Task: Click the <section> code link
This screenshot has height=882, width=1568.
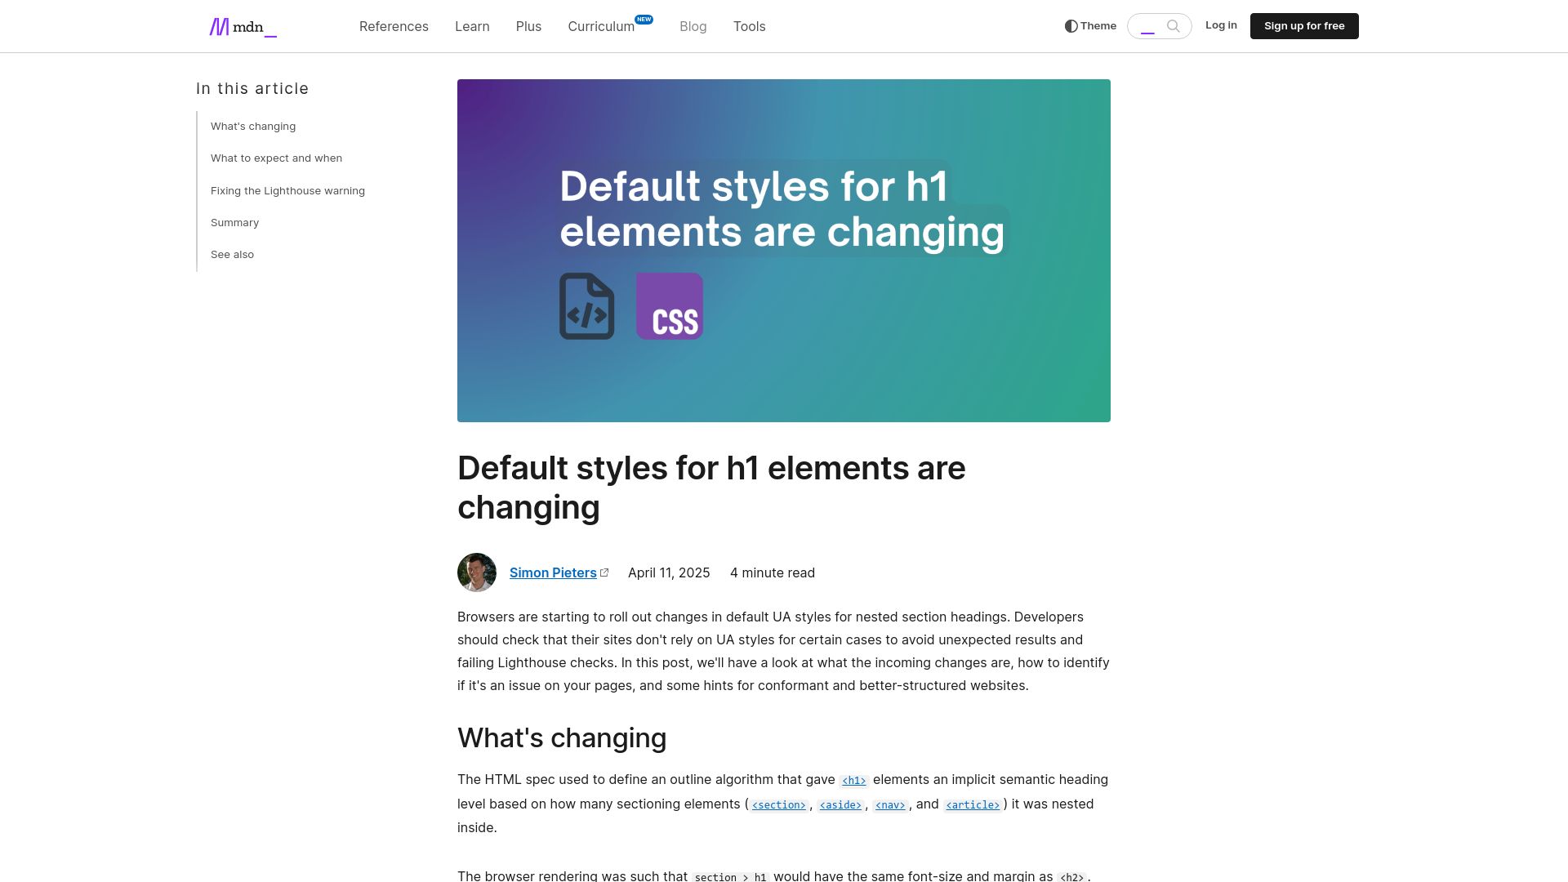Action: [x=778, y=805]
